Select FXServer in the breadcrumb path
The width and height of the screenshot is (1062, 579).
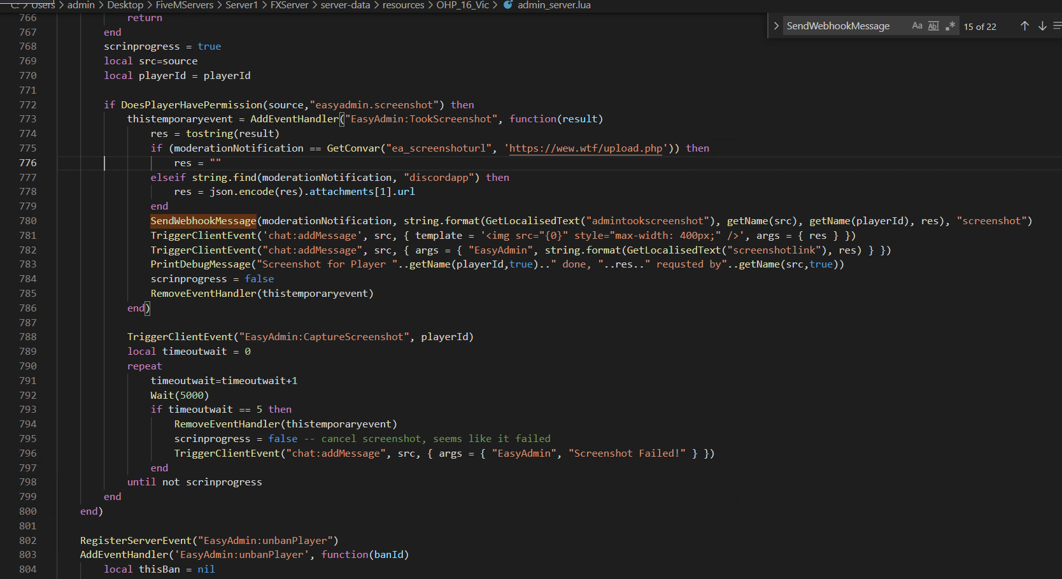(x=290, y=5)
